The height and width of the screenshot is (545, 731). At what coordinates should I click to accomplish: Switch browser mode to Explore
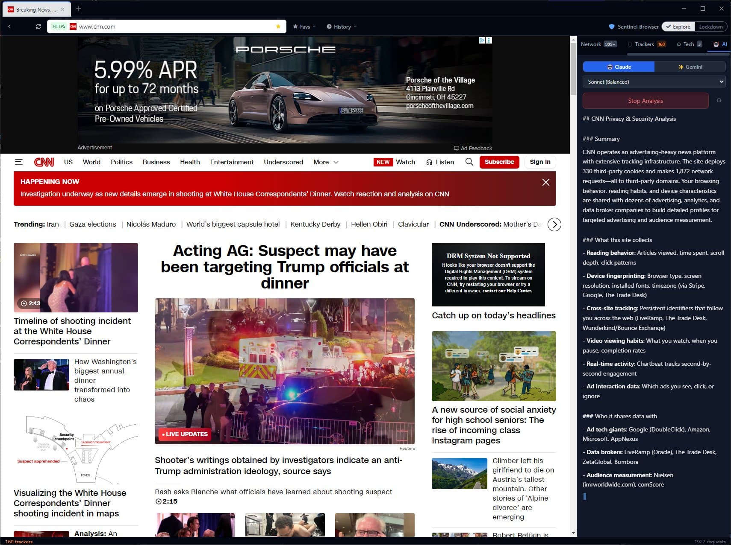pos(678,26)
